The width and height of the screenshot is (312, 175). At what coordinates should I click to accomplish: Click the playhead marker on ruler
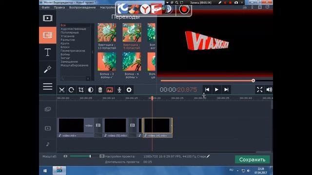click(x=152, y=98)
